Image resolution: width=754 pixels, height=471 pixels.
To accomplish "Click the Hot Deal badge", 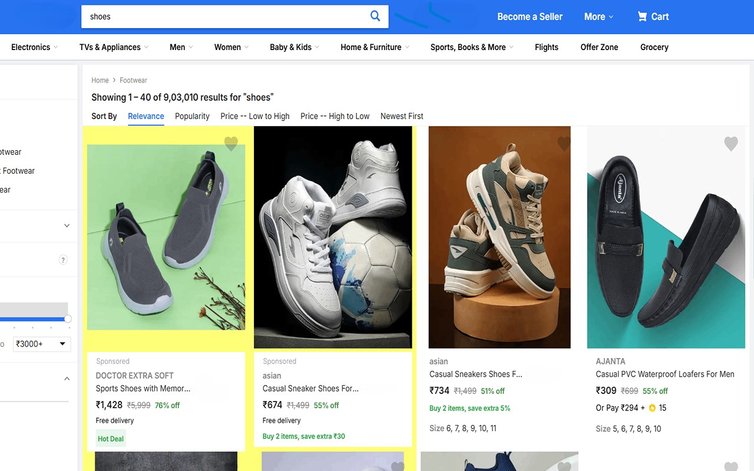I will tap(111, 439).
